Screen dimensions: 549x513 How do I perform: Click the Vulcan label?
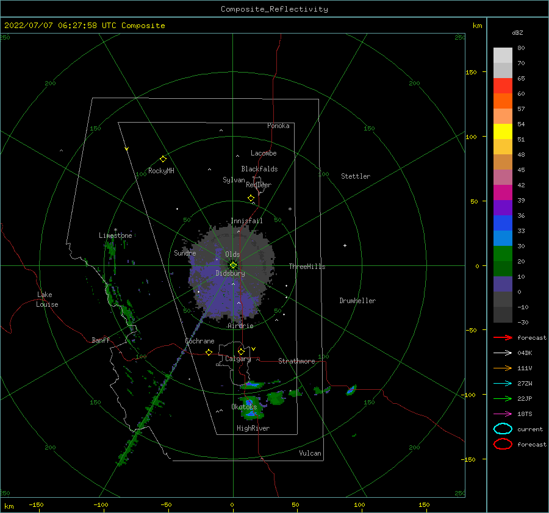click(310, 453)
